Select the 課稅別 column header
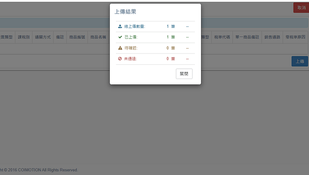Screen dimensions: 309x175 tap(24, 37)
